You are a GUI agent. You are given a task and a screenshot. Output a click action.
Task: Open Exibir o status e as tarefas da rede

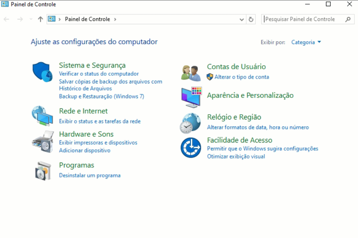tap(100, 121)
